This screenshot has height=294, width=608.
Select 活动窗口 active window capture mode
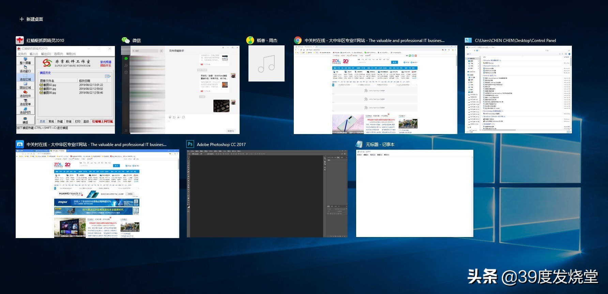click(x=25, y=69)
